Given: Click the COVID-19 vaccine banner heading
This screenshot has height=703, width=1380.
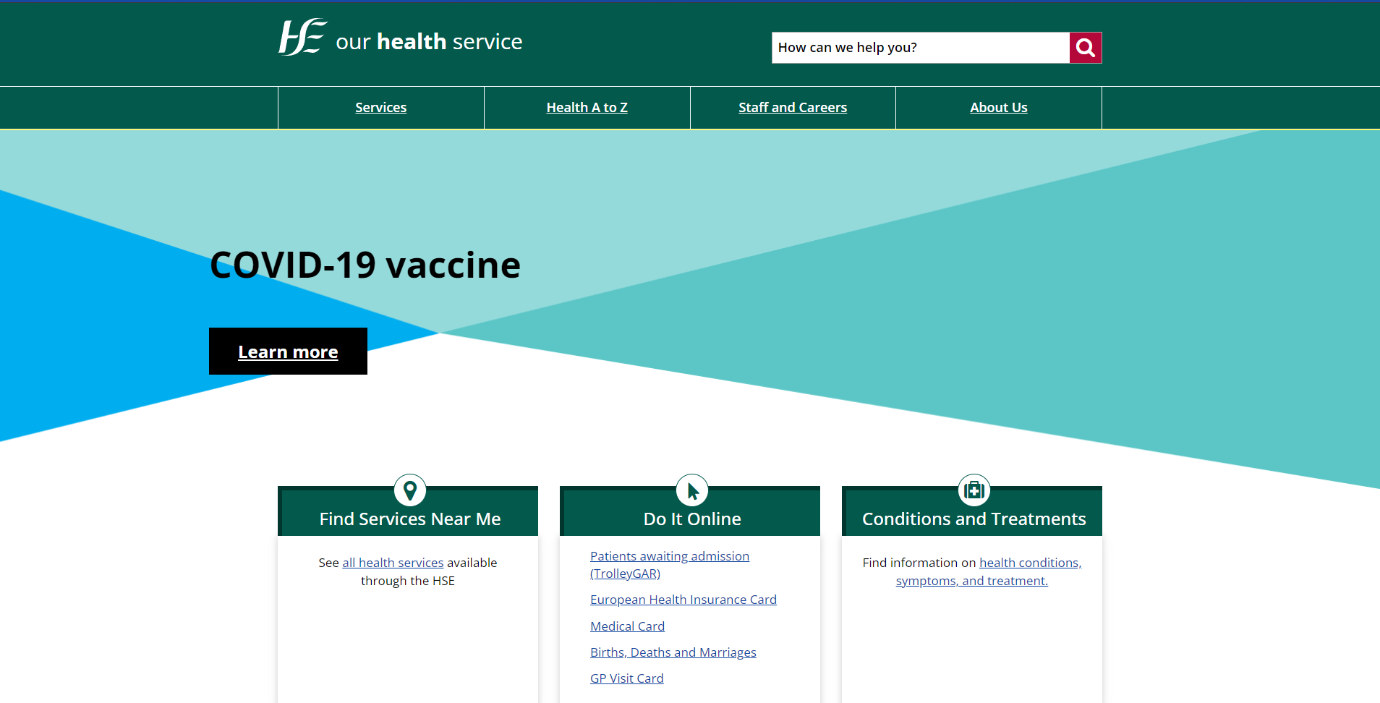Looking at the screenshot, I should coord(365,265).
